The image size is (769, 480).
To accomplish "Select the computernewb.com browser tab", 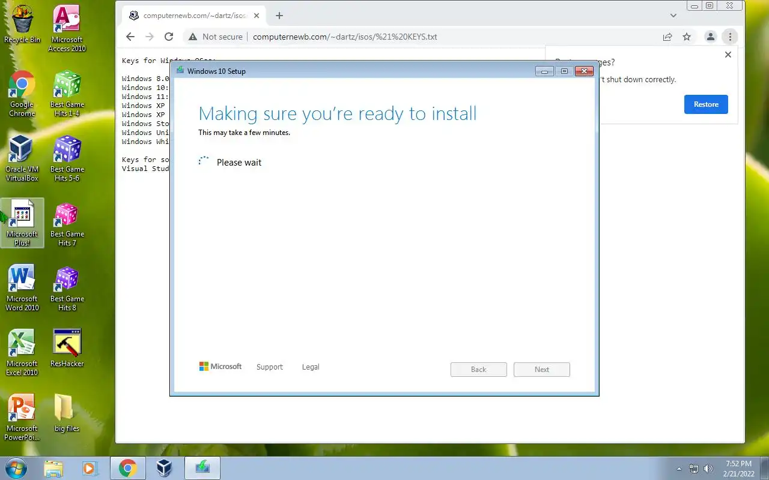I will [x=192, y=16].
